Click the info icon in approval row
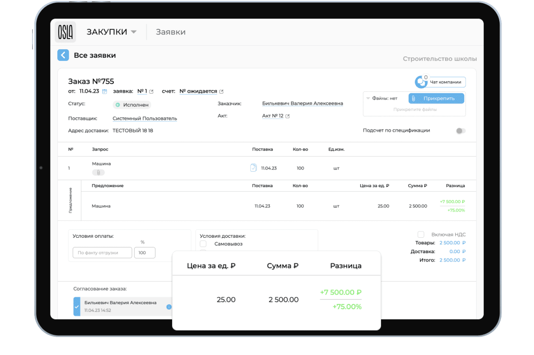Screen dimensions: 534x355 click(x=169, y=307)
